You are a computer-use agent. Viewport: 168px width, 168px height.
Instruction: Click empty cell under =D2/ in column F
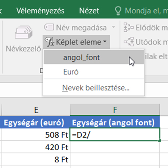pos(115,147)
